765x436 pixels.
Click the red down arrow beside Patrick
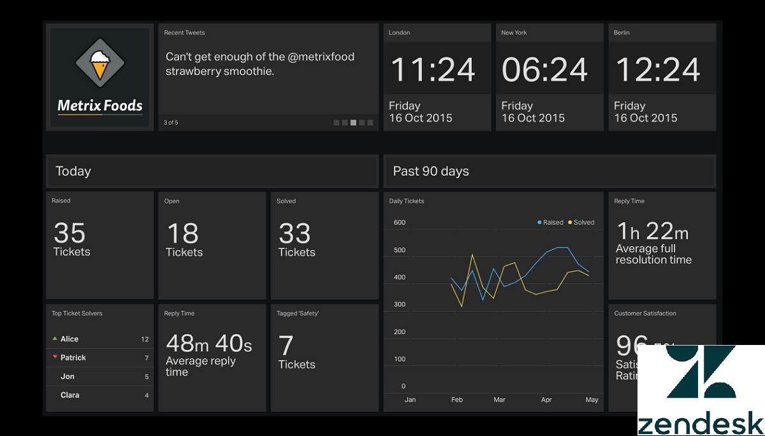pos(55,357)
